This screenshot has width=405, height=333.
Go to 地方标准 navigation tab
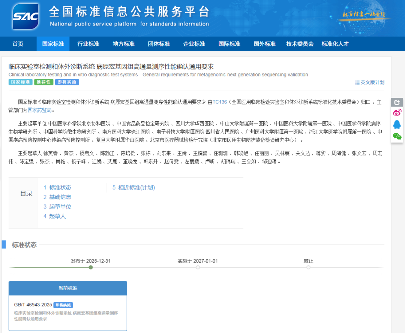pyautogui.click(x=123, y=44)
